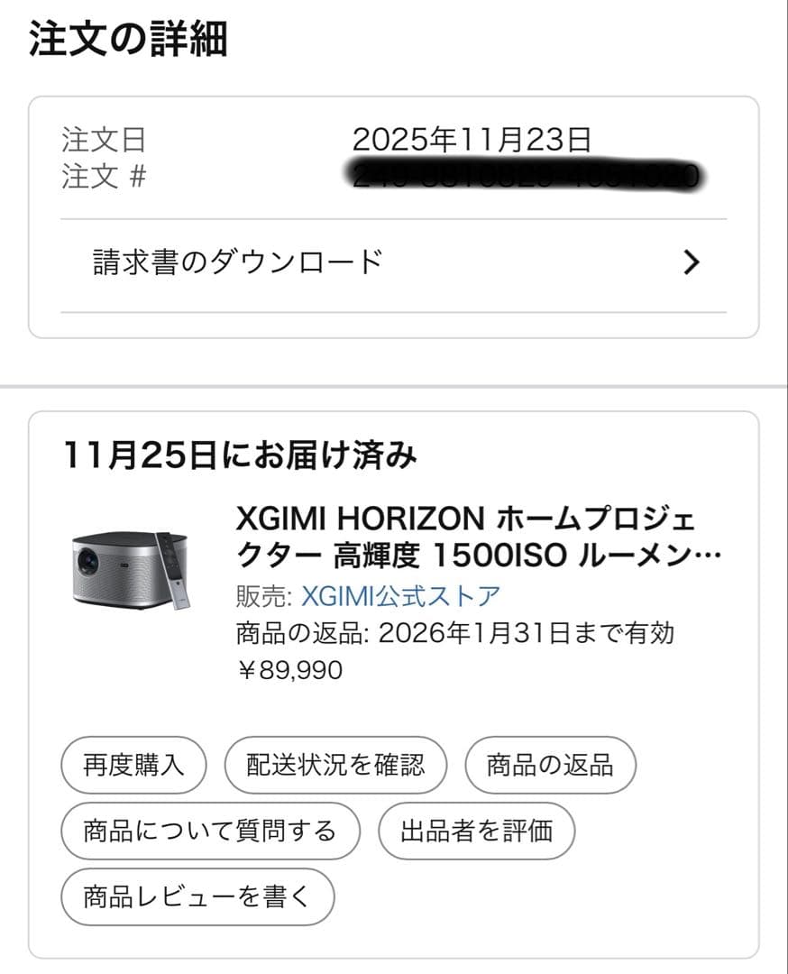Tap the 2026年1月31日まで有効 return deadline text
The image size is (788, 974).
(527, 633)
